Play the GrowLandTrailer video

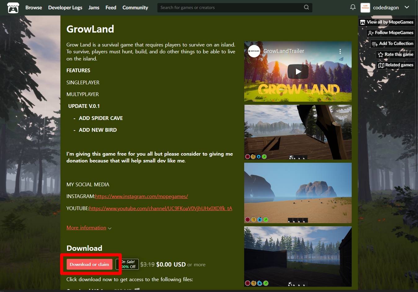pyautogui.click(x=298, y=72)
